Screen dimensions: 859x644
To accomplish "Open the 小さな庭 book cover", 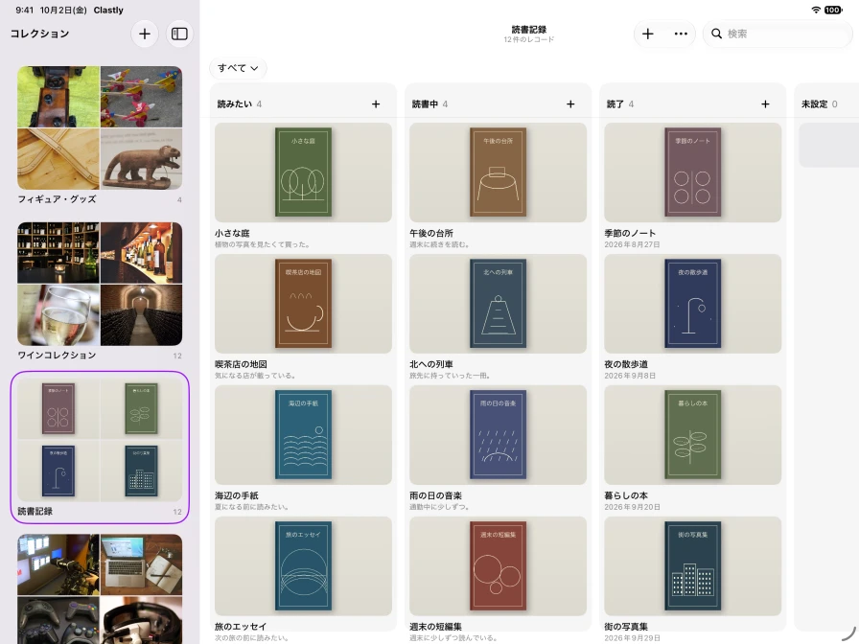I will [303, 172].
